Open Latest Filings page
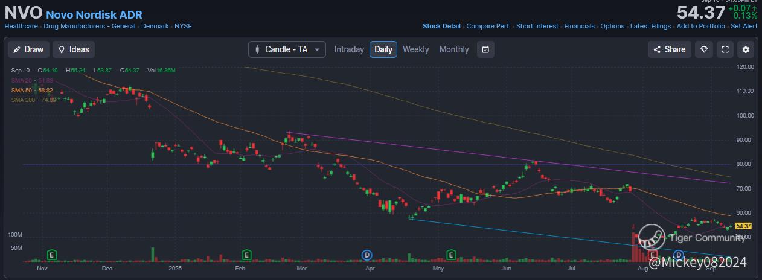Screen dimensions: 762x280 (x=650, y=26)
